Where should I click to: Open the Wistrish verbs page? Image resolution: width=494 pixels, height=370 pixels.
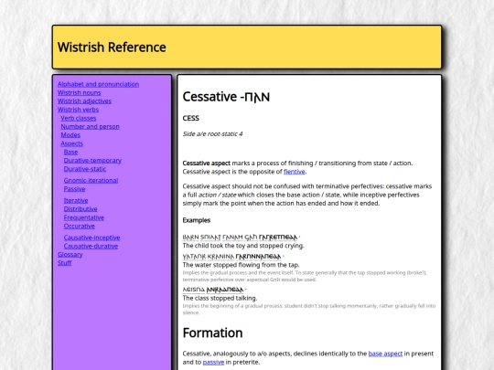point(78,110)
